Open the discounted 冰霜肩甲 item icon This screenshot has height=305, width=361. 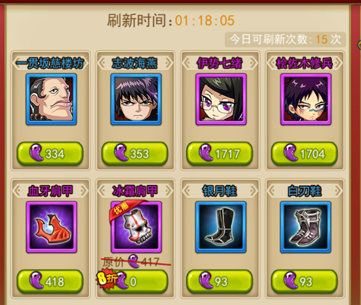click(136, 227)
